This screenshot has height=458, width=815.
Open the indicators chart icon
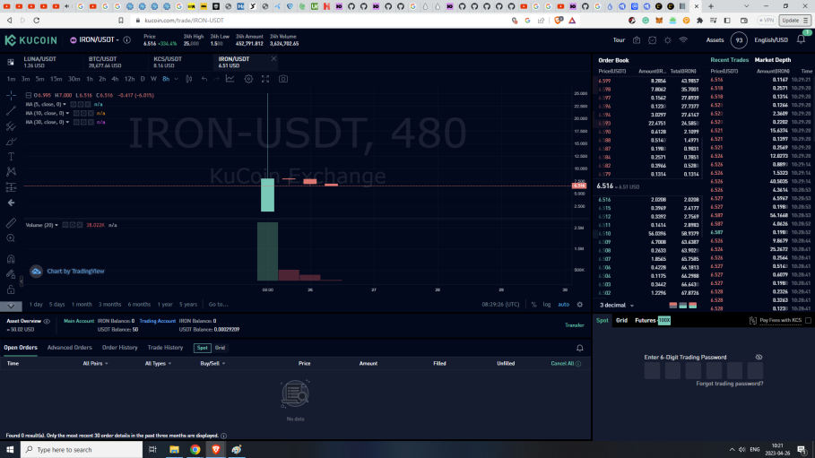coord(230,79)
